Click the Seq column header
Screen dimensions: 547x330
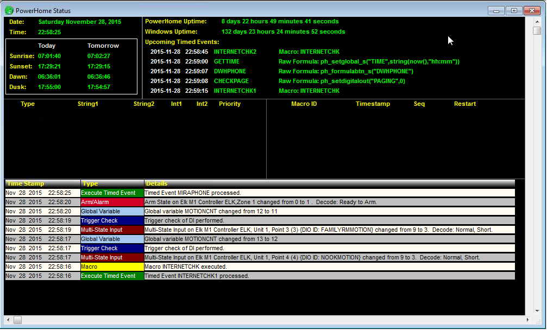click(x=419, y=104)
